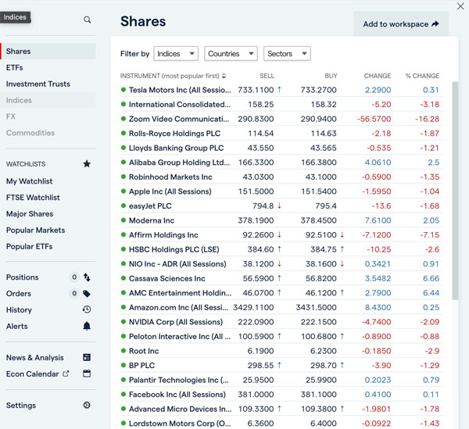Select ETFs in the sidebar

coord(15,68)
